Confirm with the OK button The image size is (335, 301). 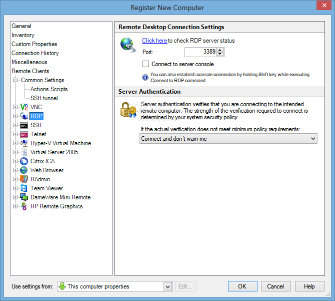tap(242, 286)
